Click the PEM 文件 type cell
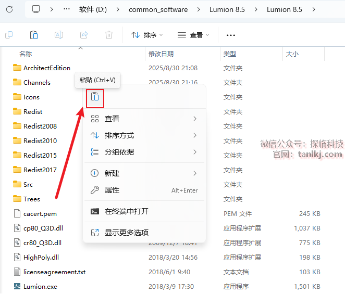The width and height of the screenshot is (345, 294). [238, 213]
